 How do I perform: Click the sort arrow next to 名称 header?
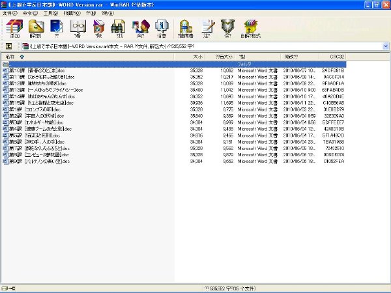coord(22,57)
